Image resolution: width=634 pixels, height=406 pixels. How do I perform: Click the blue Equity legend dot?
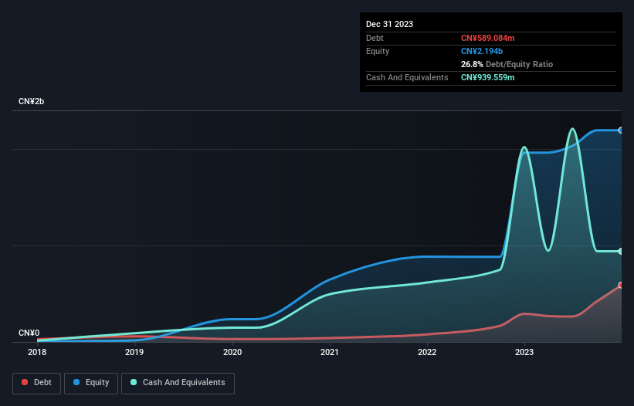pos(76,382)
